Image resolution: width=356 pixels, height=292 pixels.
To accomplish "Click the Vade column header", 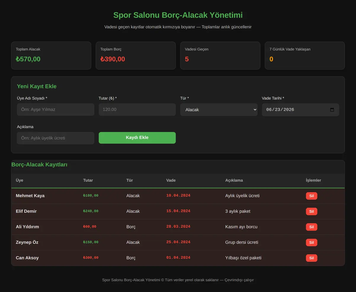I will [171, 180].
